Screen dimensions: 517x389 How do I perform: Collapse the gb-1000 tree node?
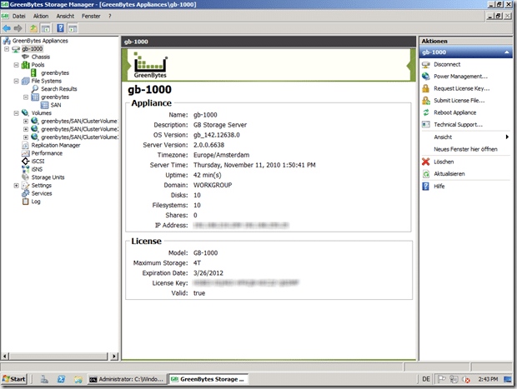(7, 49)
